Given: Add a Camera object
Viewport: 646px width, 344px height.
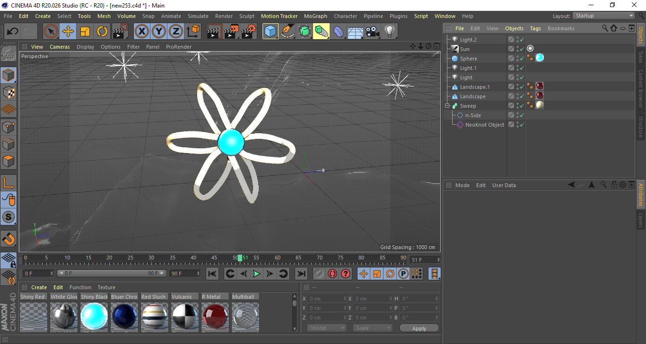Looking at the screenshot, I should pos(373,32).
